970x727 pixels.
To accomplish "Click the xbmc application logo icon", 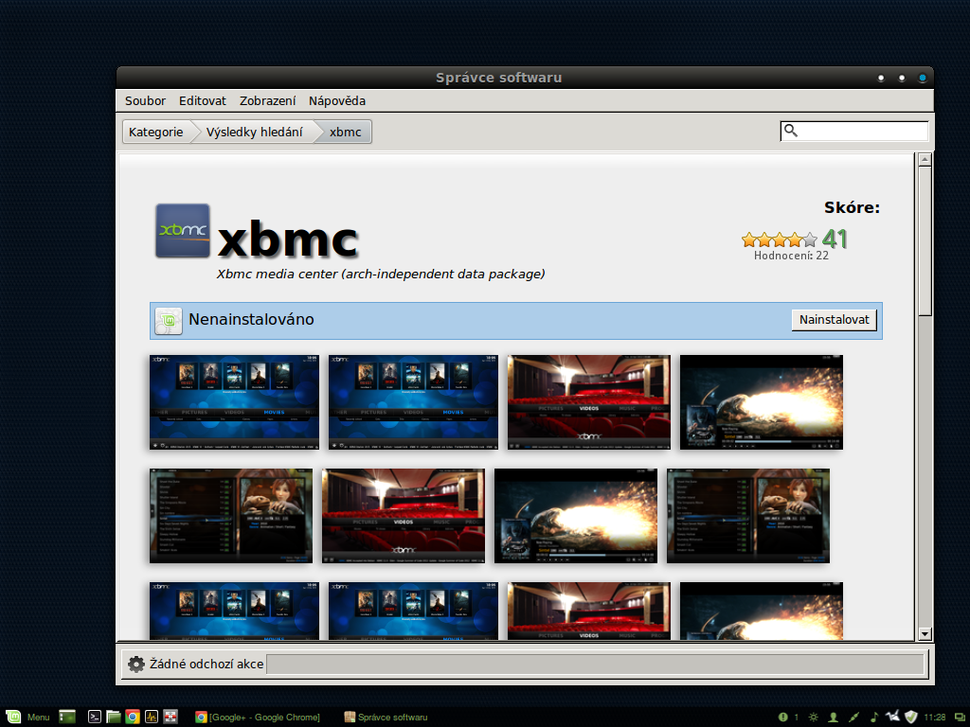I will [x=183, y=231].
